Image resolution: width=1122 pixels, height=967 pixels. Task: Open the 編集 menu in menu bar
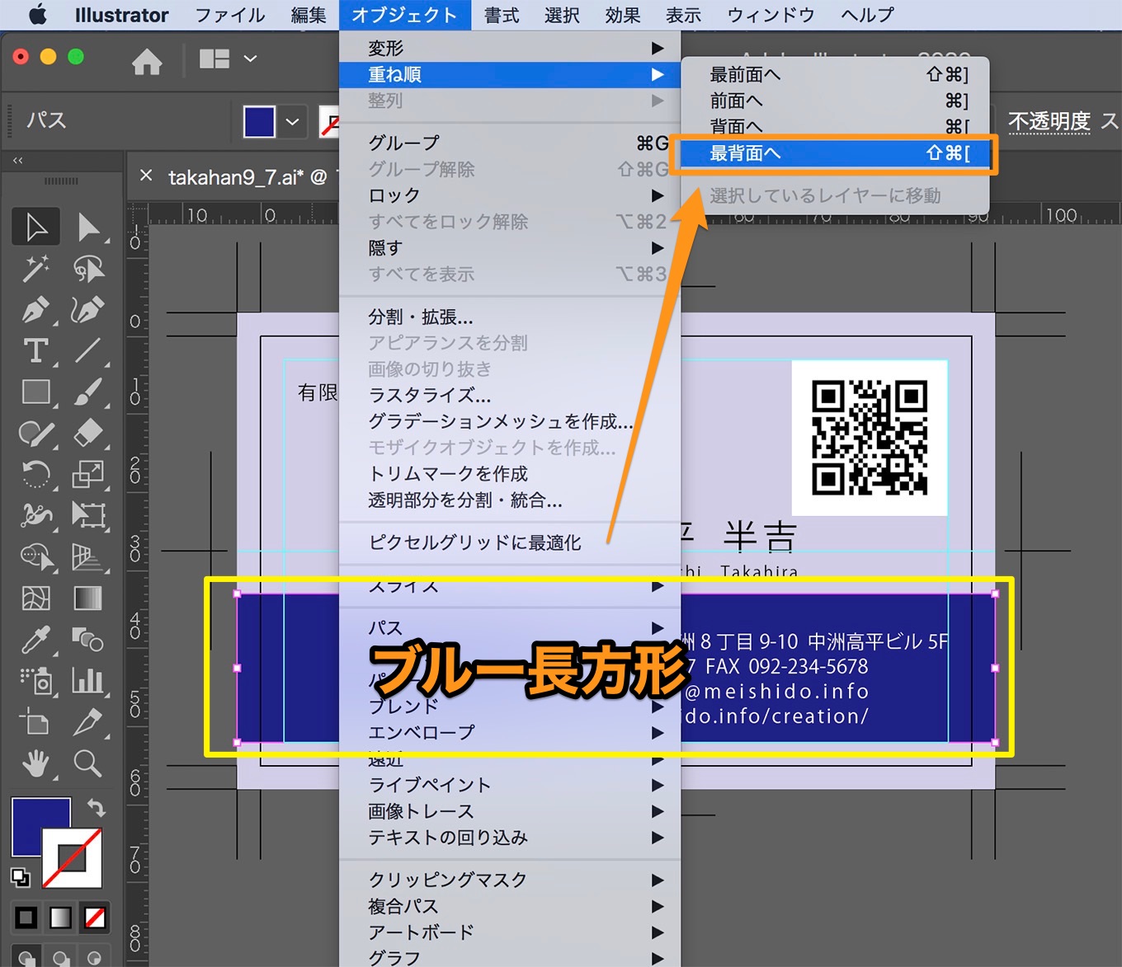[x=309, y=15]
